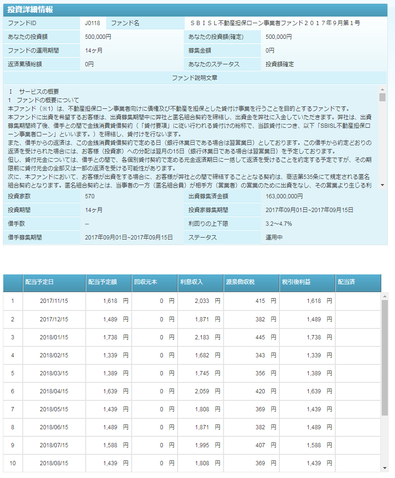
Task: Click the 利息収入 column header
Action: [x=200, y=283]
